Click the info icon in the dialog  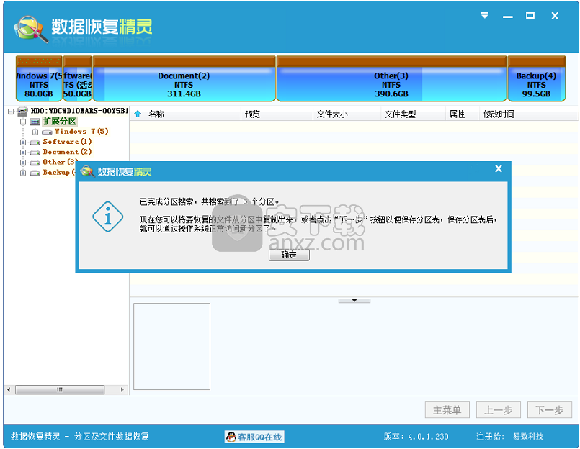107,217
